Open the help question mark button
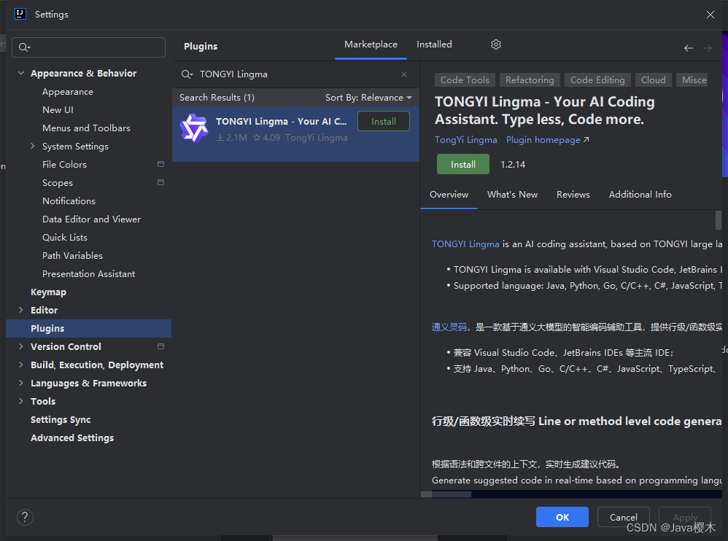728x541 pixels. point(25,517)
